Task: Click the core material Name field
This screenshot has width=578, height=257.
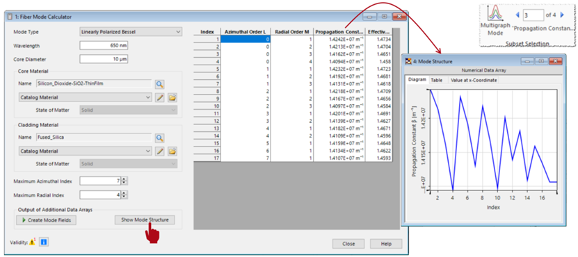Action: tap(94, 84)
